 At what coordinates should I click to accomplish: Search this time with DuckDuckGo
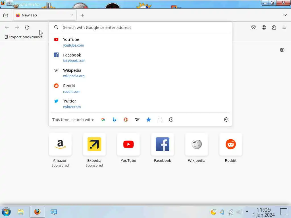(x=126, y=120)
